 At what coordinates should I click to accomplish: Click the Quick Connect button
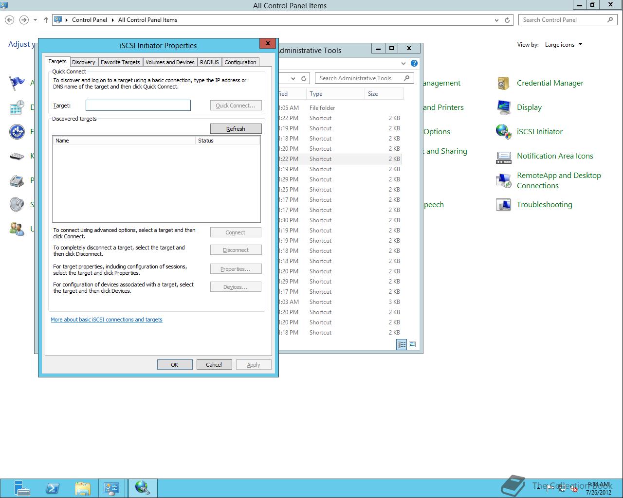(x=236, y=106)
